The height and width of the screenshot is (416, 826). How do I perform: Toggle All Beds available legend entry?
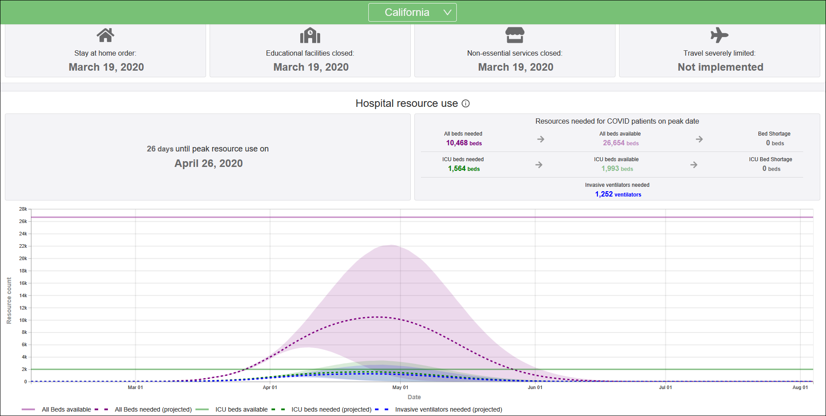coord(56,409)
